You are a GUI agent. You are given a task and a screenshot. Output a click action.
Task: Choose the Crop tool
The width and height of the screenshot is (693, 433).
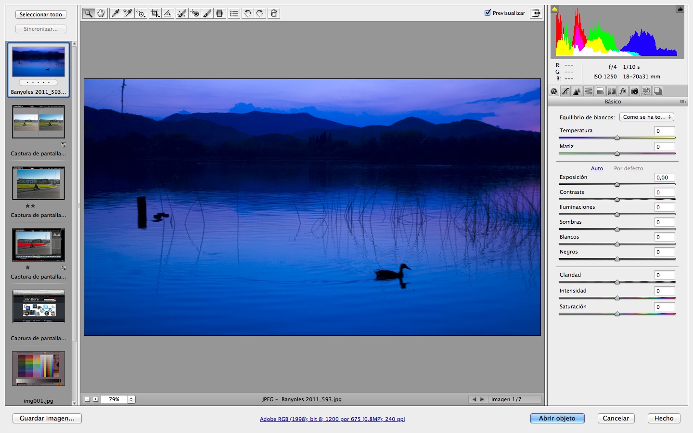click(155, 13)
